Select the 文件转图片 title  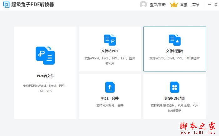[175, 51]
